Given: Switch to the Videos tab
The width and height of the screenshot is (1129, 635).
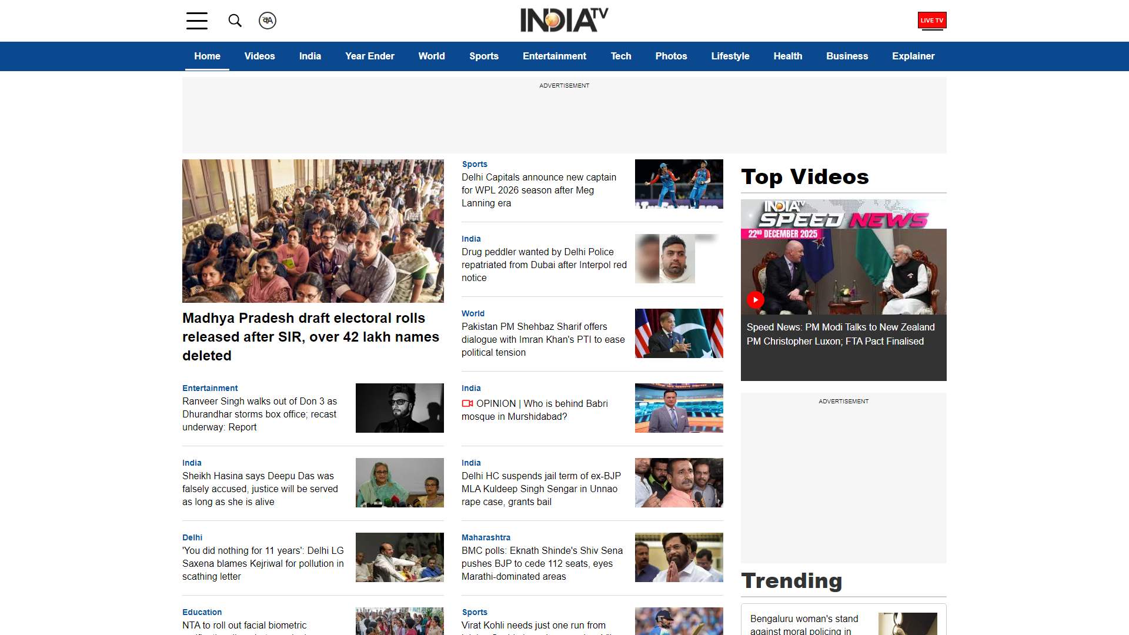Looking at the screenshot, I should click(259, 56).
